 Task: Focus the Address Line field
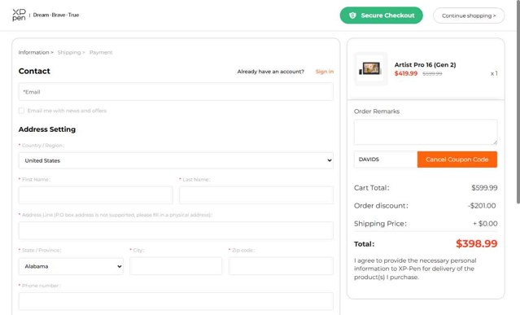[x=176, y=230]
